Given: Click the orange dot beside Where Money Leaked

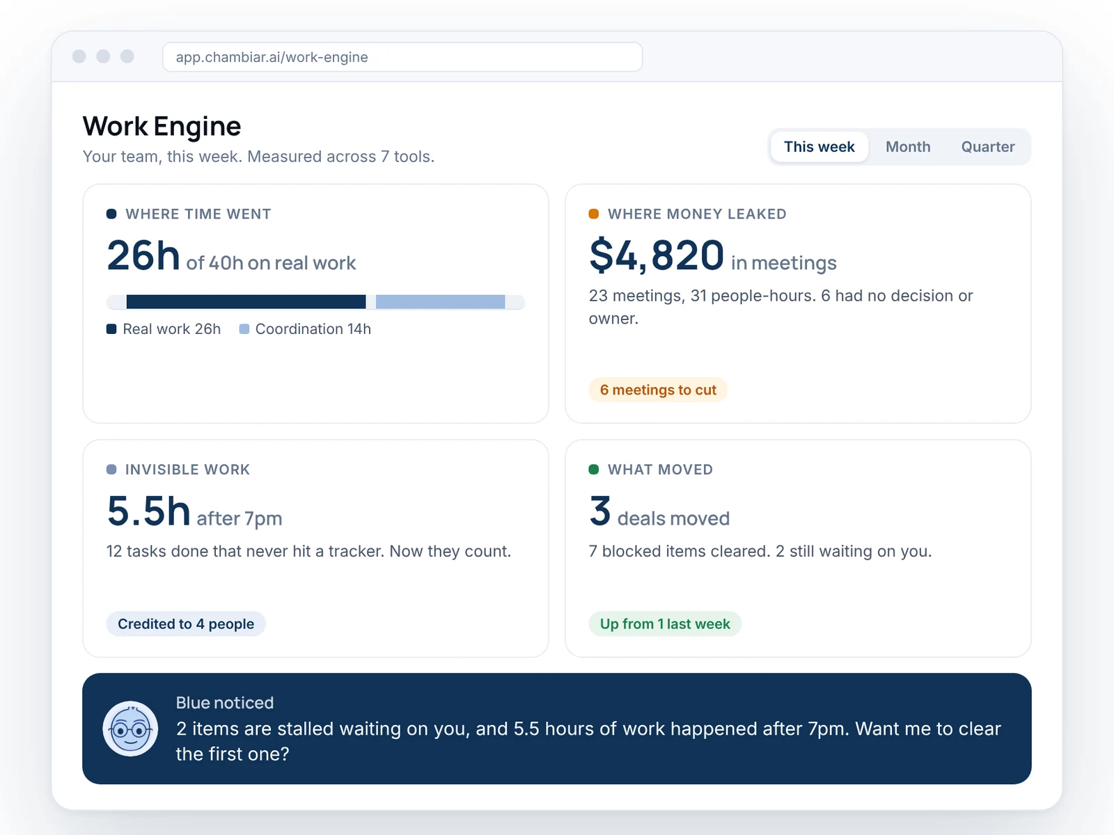Looking at the screenshot, I should [x=594, y=214].
